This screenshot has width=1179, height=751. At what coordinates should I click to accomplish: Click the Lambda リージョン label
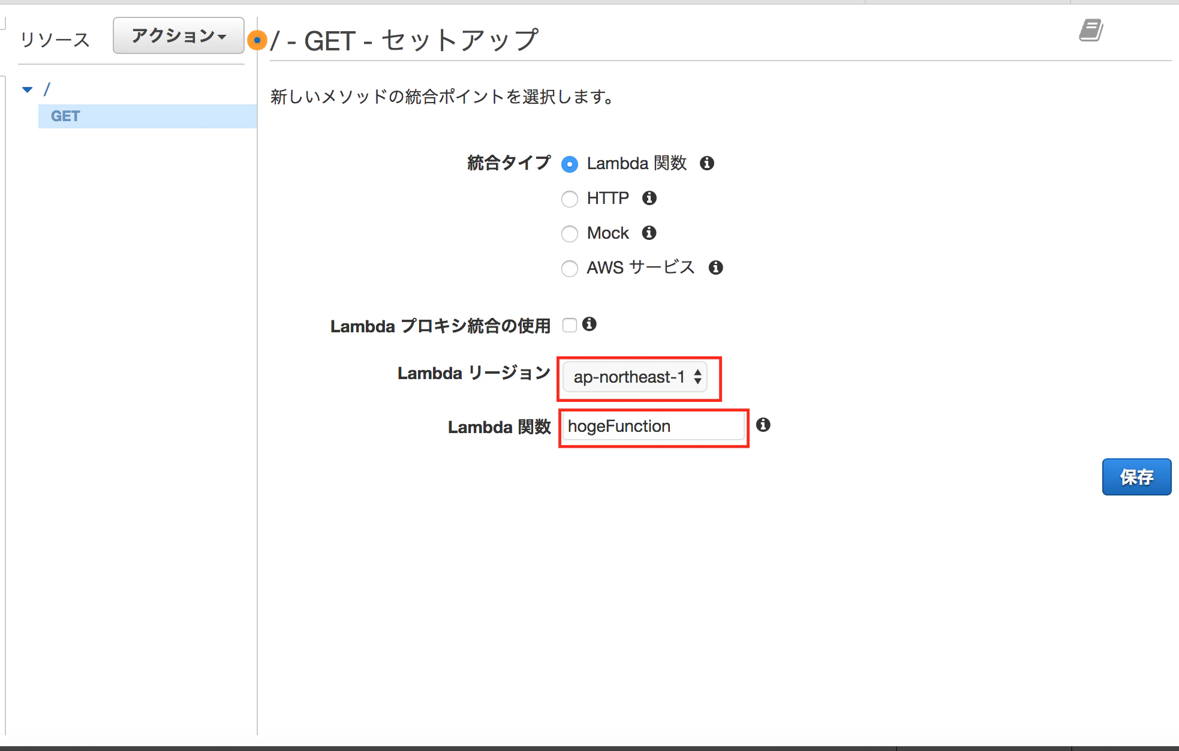click(x=474, y=373)
